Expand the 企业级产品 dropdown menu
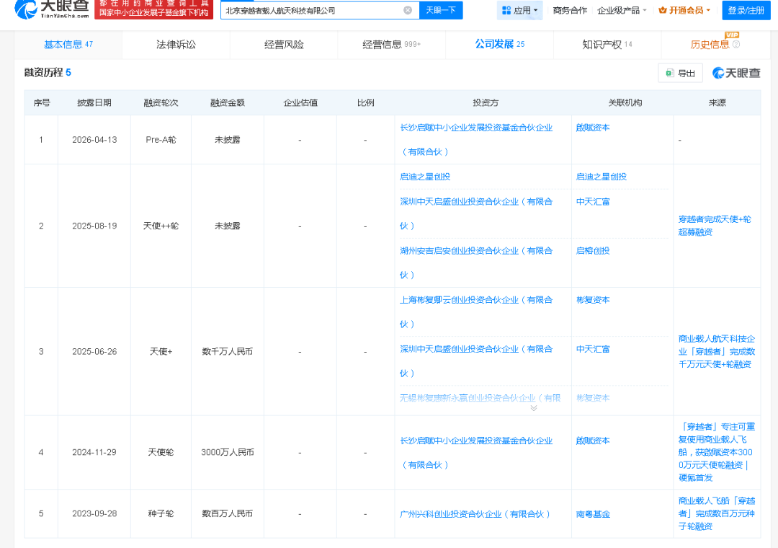Viewport: 778px width, 548px height. (x=622, y=10)
